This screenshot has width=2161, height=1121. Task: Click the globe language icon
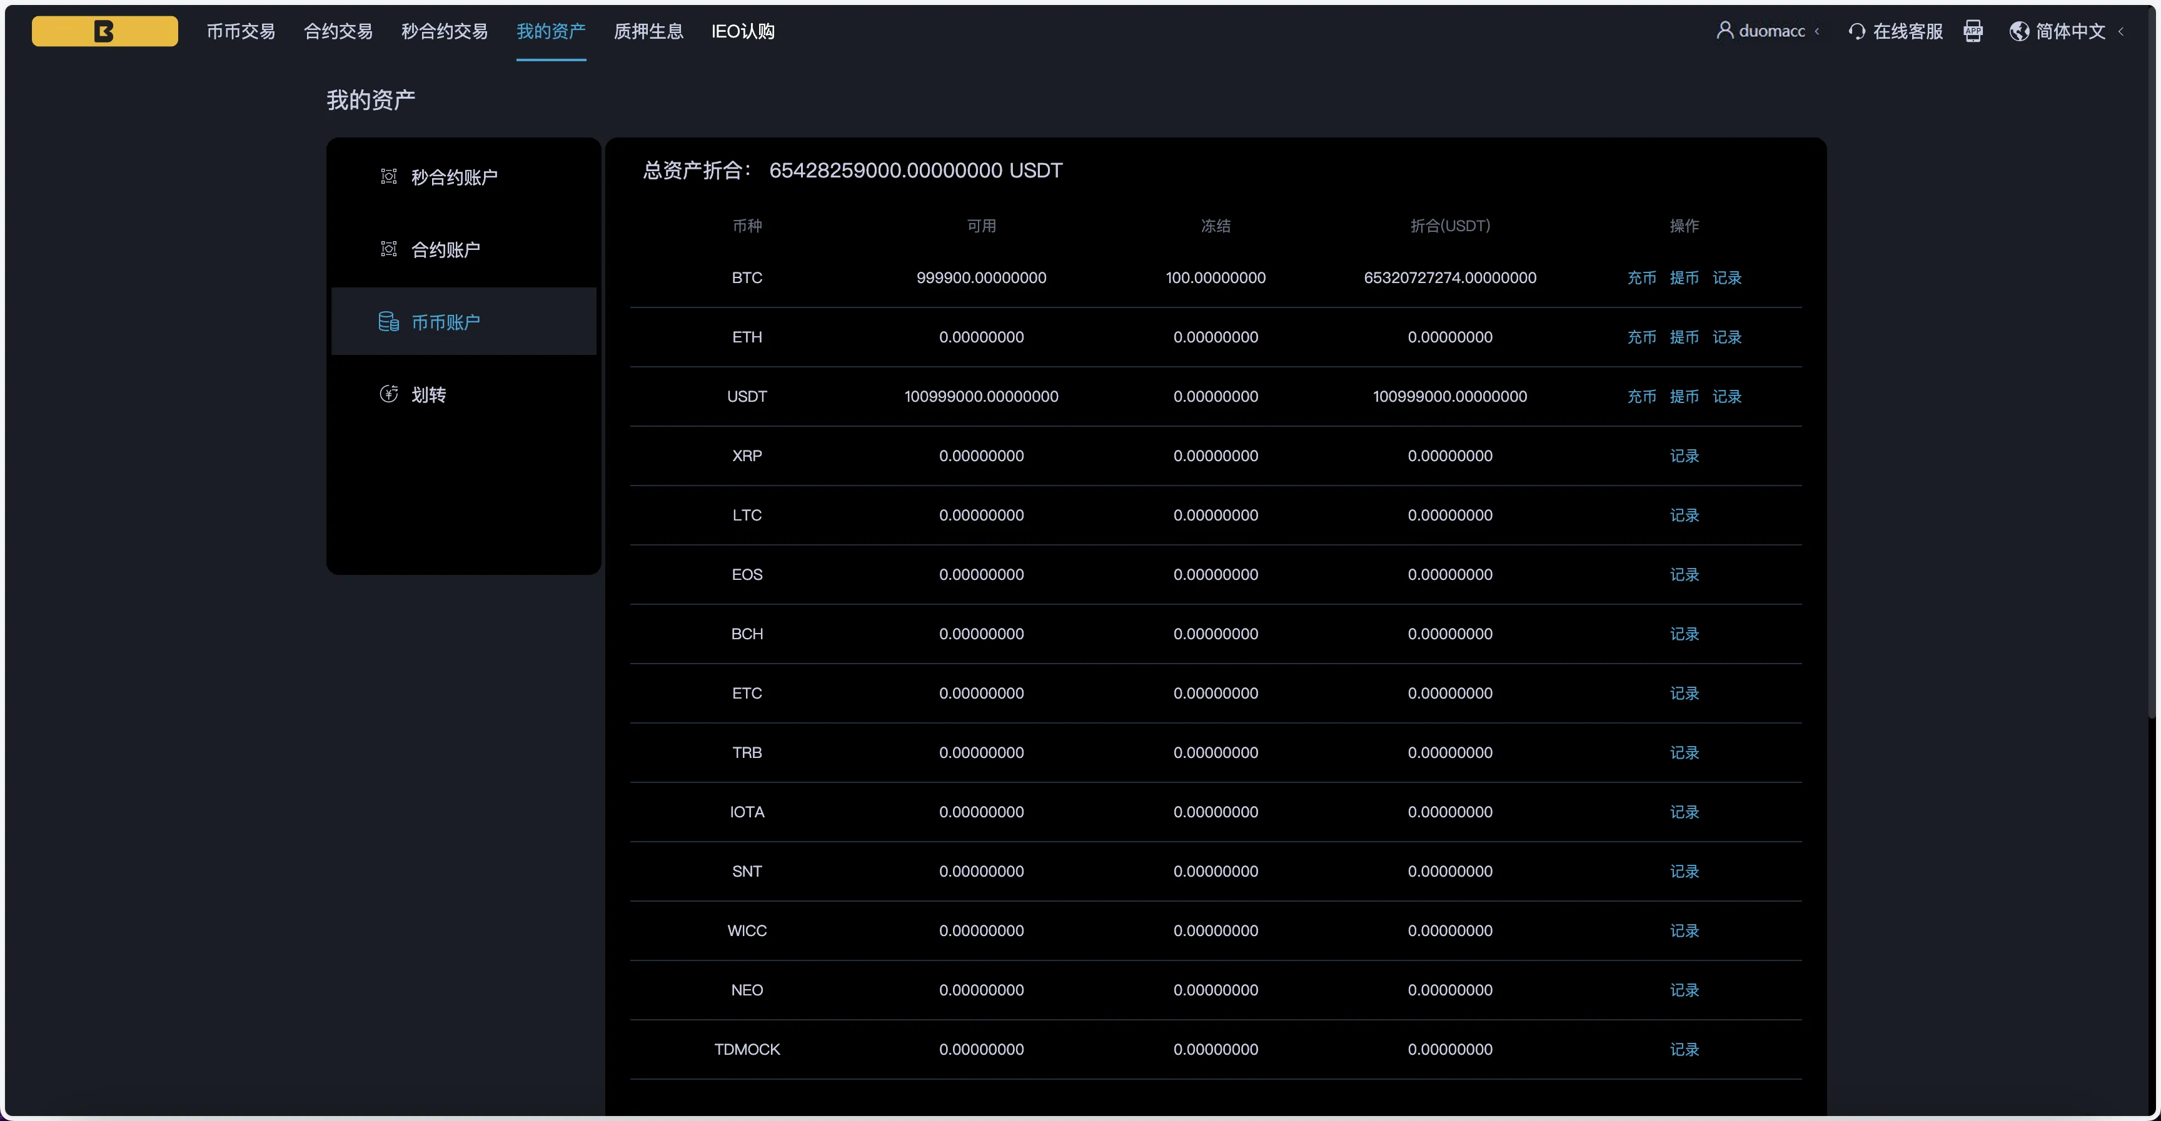coord(2018,31)
